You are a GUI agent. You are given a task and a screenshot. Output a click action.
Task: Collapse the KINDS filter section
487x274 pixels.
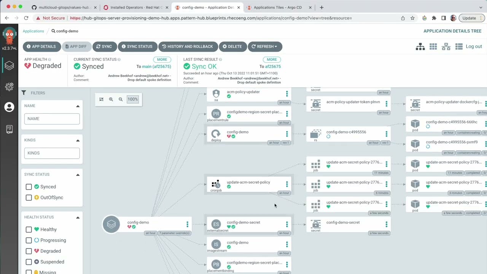click(78, 140)
